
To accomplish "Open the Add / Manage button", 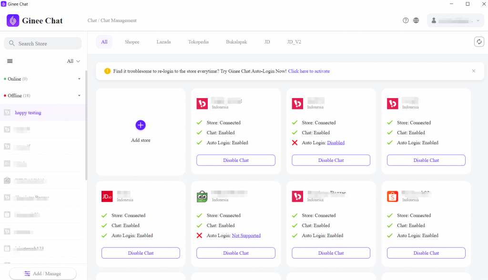I will [x=42, y=273].
